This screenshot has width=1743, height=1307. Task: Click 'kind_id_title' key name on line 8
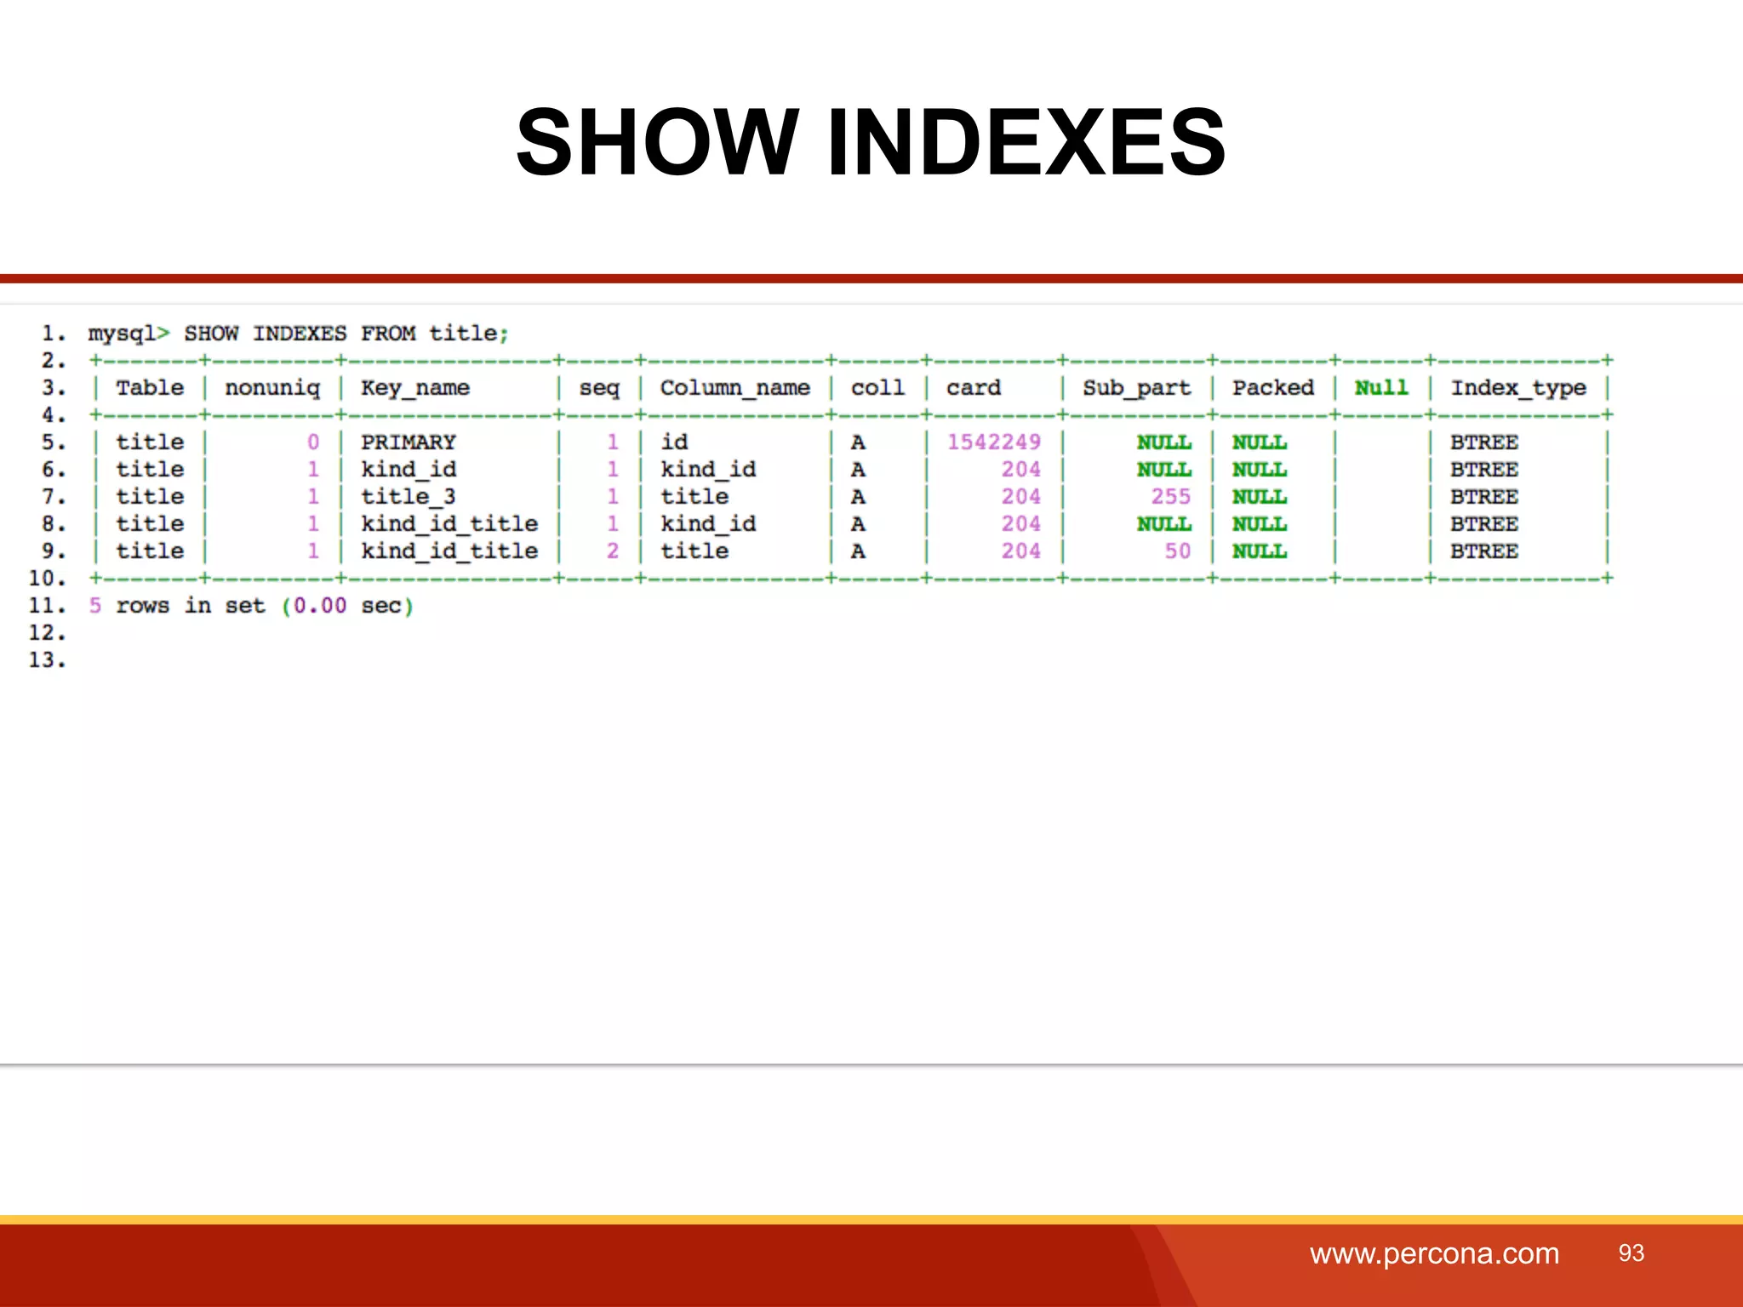(449, 524)
